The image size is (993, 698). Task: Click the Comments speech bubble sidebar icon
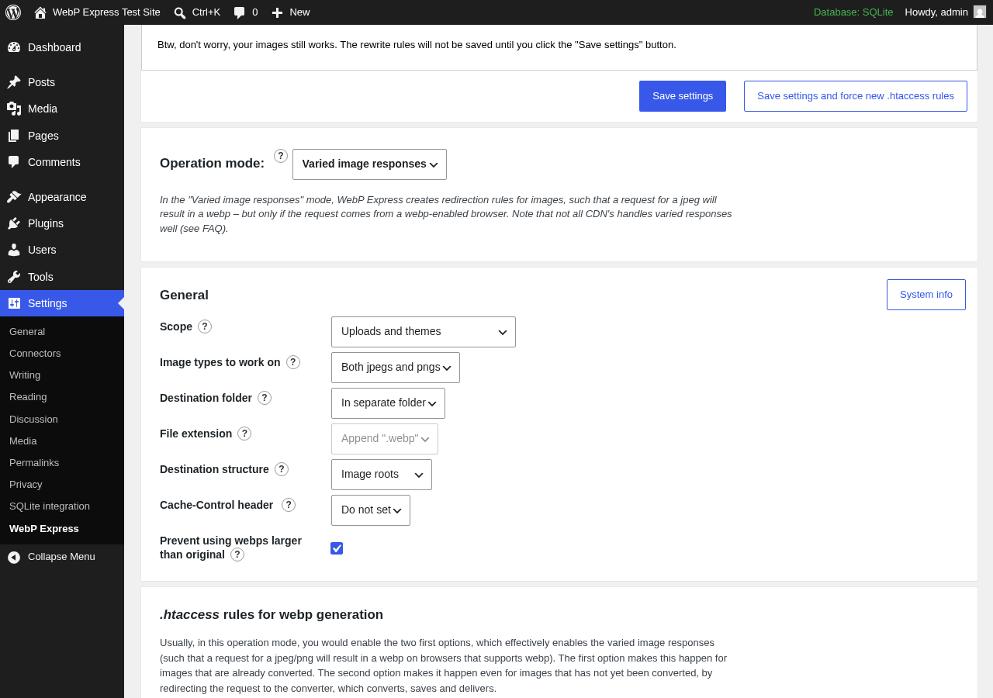[14, 162]
